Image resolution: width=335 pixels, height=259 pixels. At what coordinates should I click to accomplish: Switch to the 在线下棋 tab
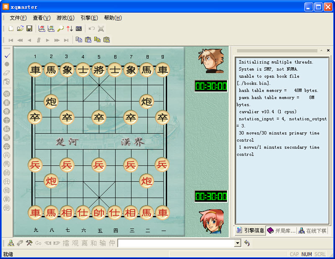[x=312, y=231]
